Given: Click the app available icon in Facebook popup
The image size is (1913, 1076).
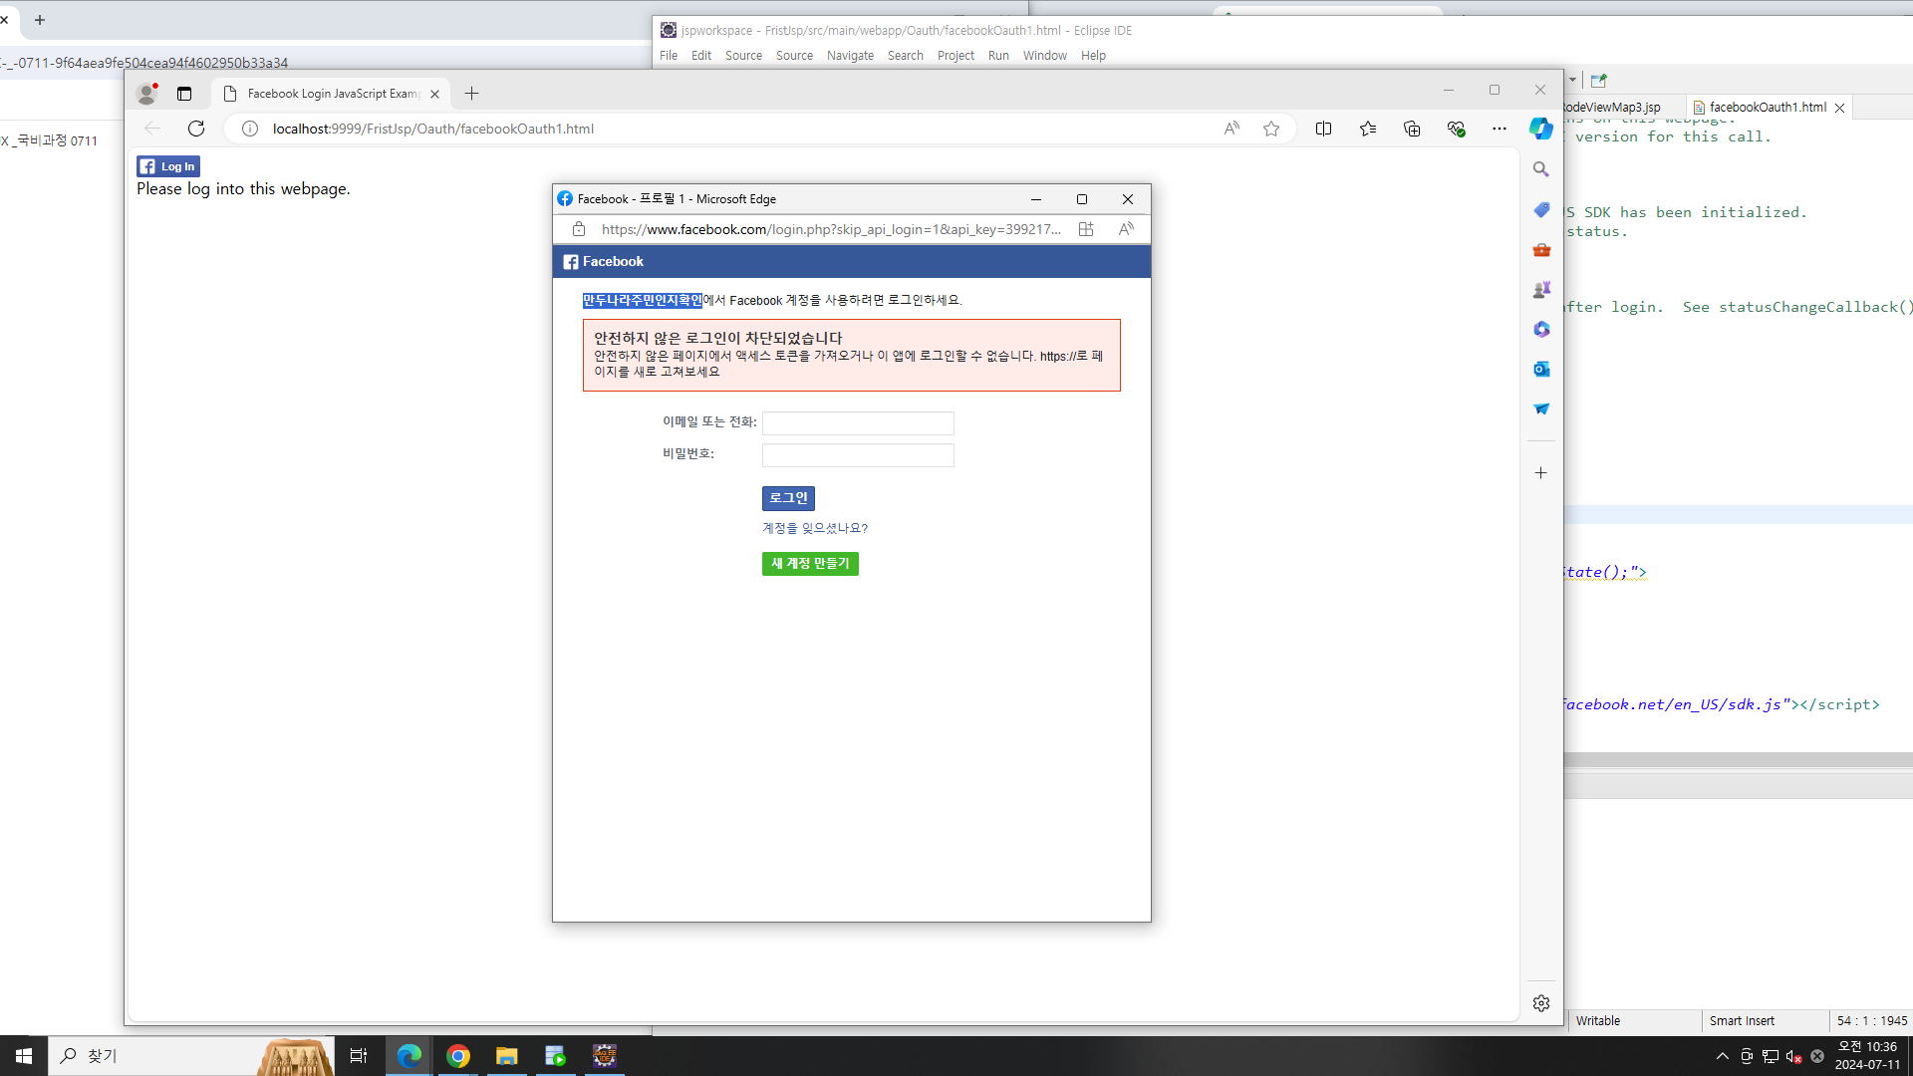Looking at the screenshot, I should point(1086,229).
